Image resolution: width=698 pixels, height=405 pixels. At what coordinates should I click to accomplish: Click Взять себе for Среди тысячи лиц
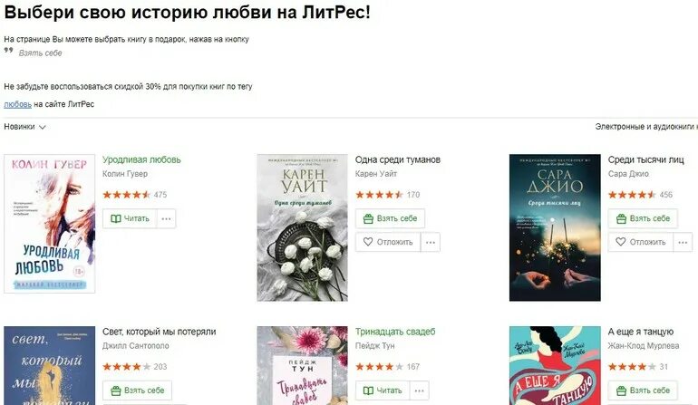tap(643, 218)
